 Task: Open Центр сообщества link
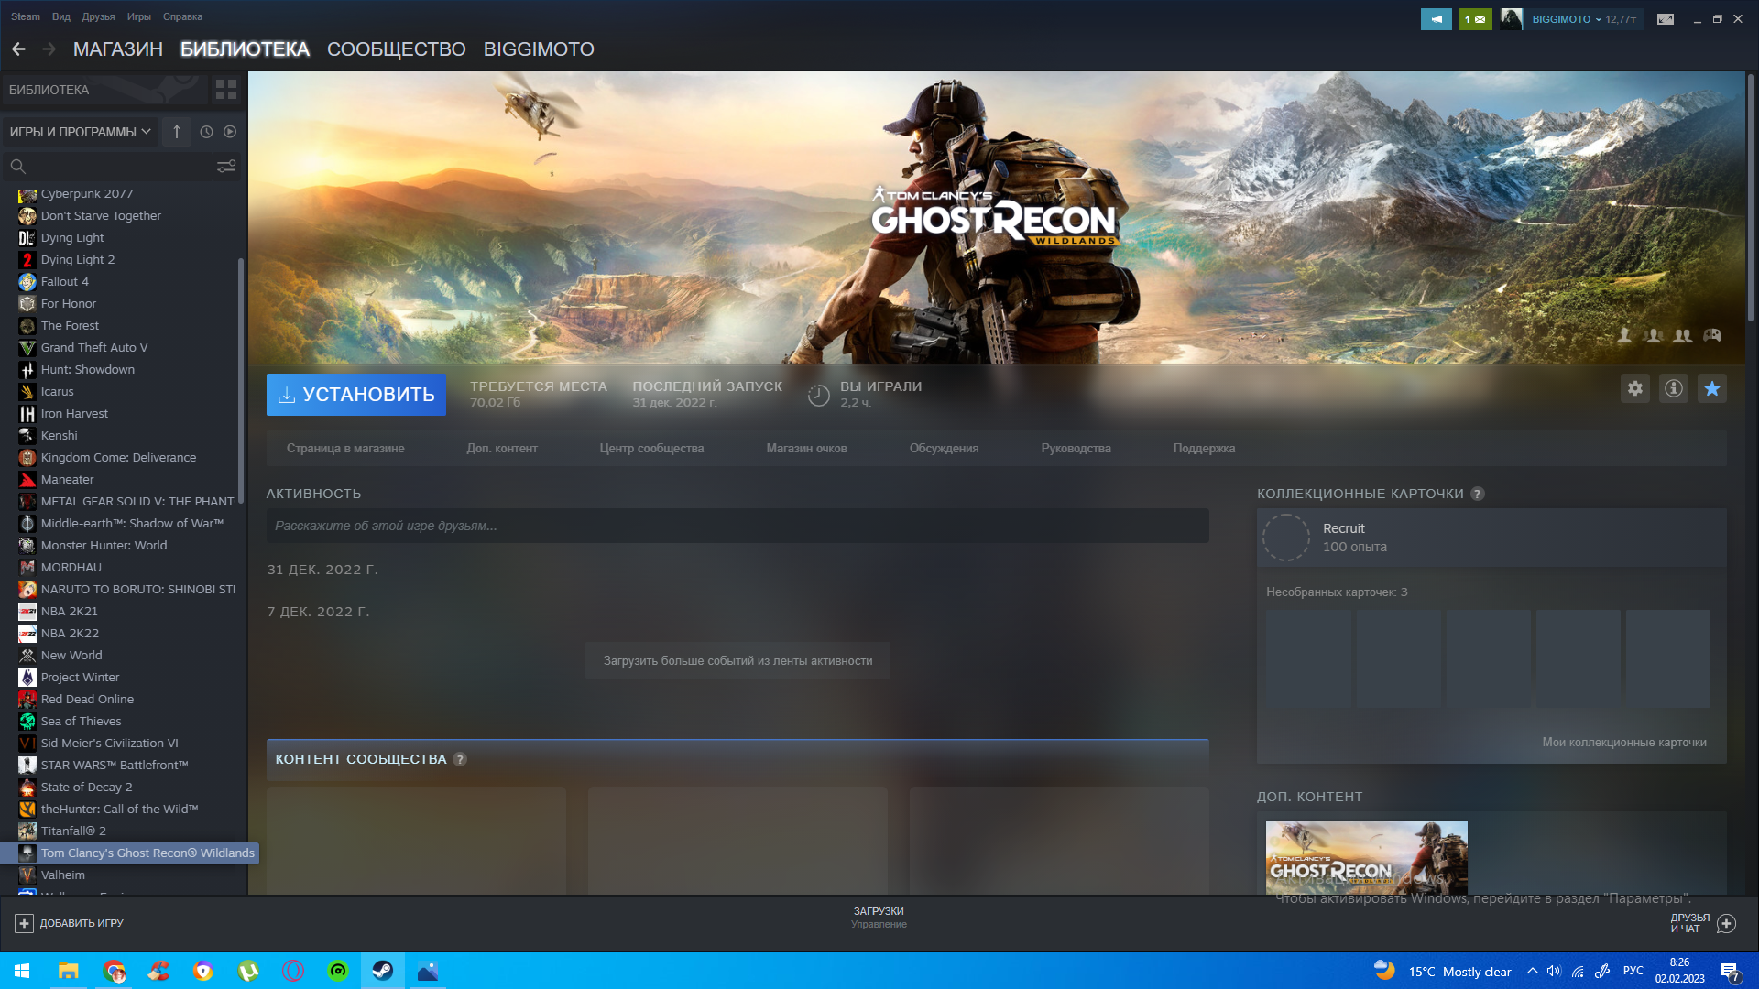click(x=652, y=449)
